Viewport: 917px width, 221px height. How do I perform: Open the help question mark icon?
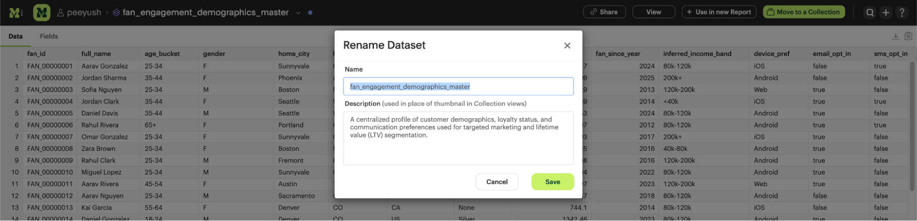pos(902,12)
